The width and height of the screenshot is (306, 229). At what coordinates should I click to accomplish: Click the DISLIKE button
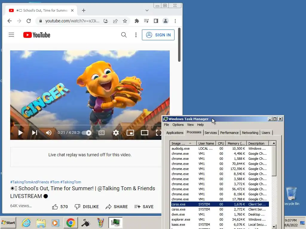pos(87,207)
